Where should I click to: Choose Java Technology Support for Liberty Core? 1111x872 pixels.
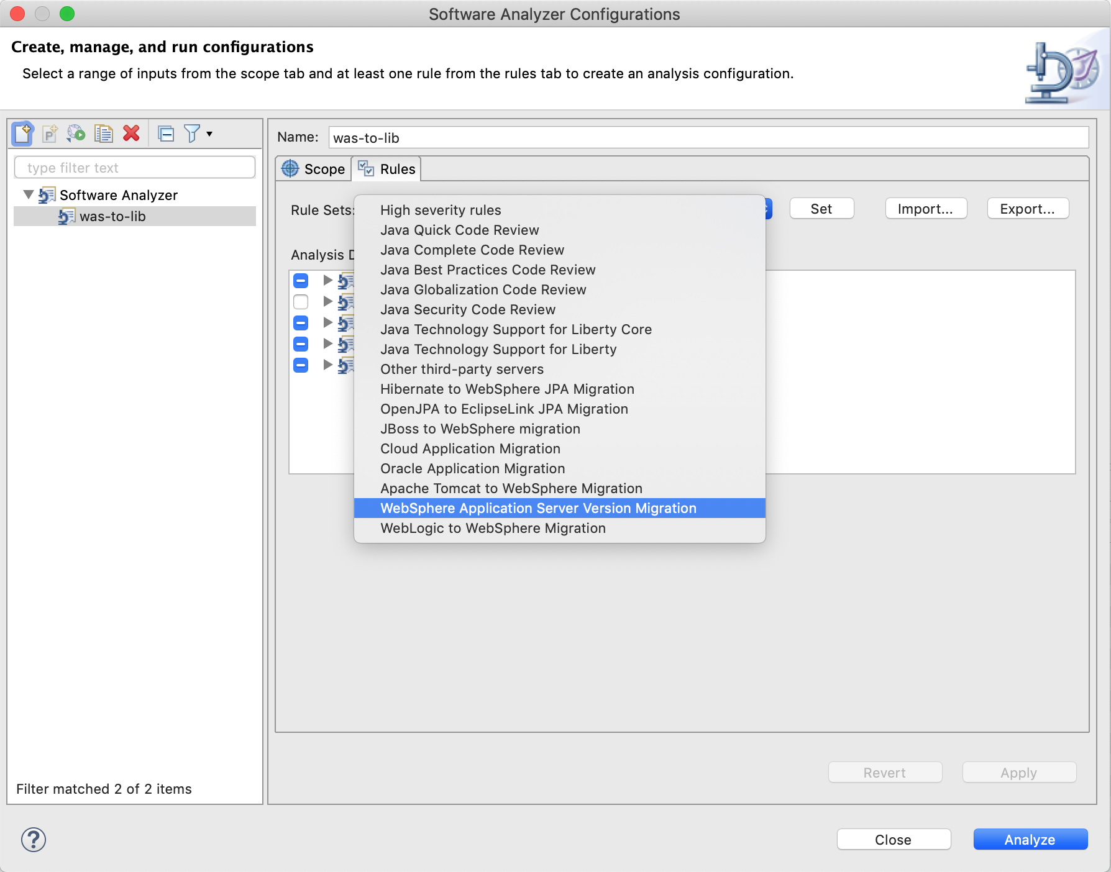click(x=560, y=329)
